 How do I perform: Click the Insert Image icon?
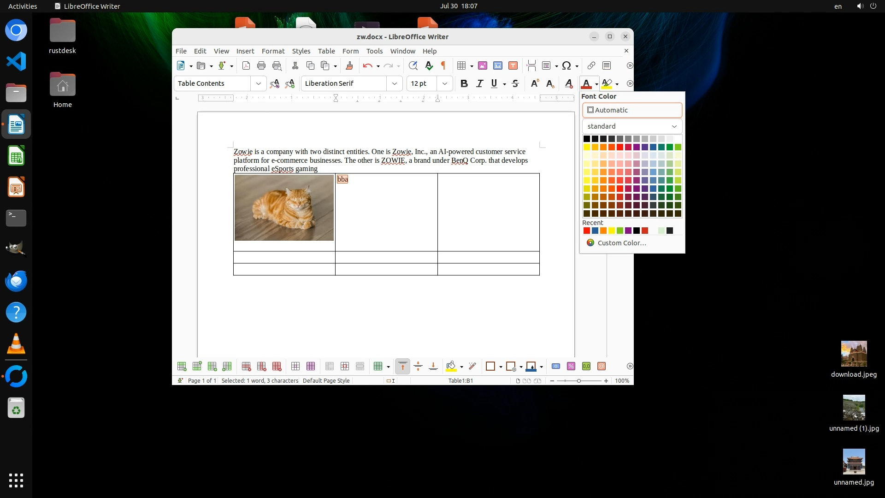(x=483, y=65)
